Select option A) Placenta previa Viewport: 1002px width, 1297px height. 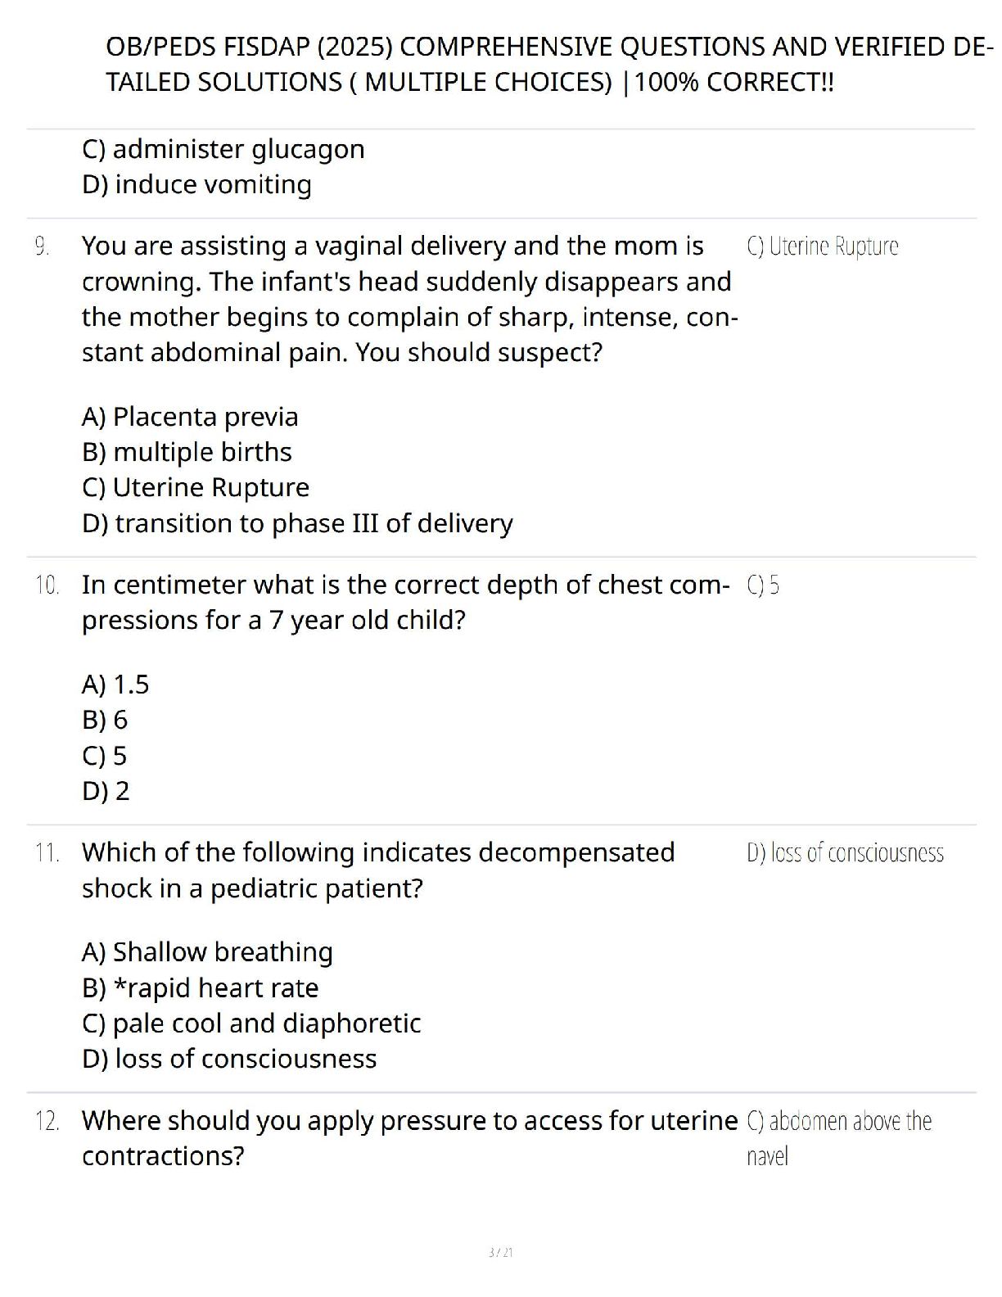(190, 417)
